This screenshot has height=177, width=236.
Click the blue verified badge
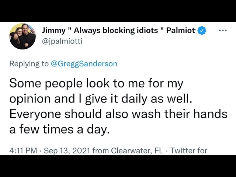pyautogui.click(x=201, y=31)
